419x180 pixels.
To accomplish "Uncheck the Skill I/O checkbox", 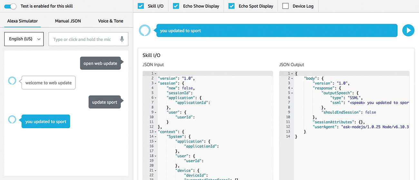I will point(141,6).
